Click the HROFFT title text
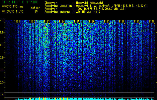Image resolution: width=157 pixels, height=100 pixels. (x=15, y=2)
